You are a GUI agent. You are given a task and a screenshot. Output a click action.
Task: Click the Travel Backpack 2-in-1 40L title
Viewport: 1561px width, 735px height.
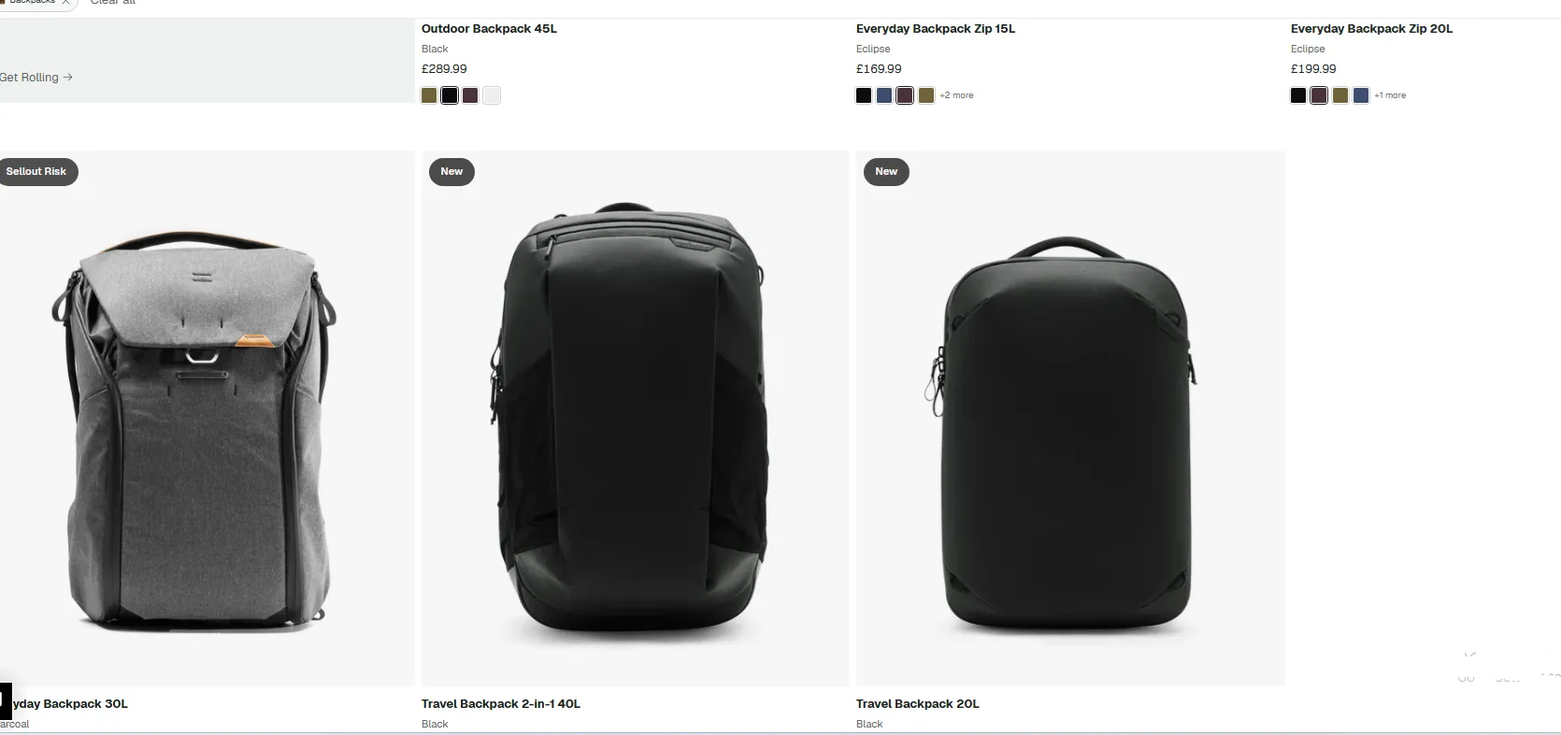(501, 704)
